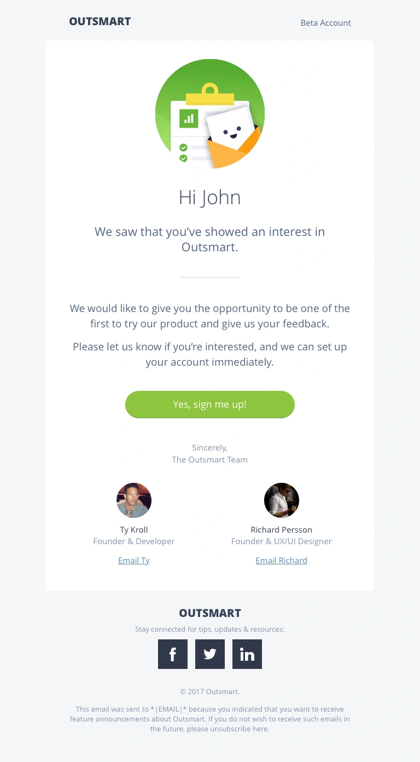The image size is (420, 762).
Task: Open the Facebook social icon
Action: [173, 654]
